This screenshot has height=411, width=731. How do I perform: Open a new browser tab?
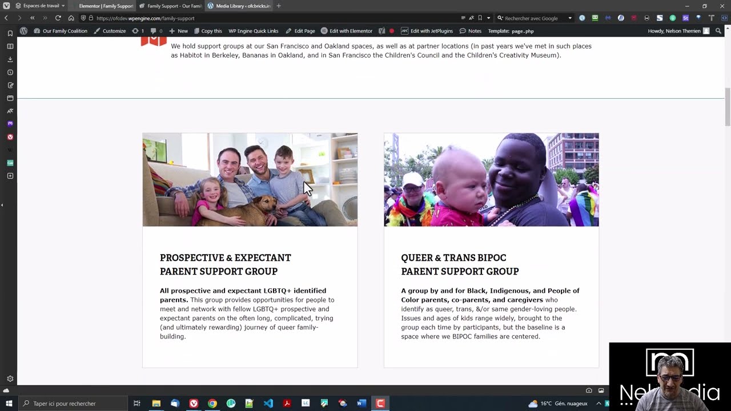pyautogui.click(x=279, y=6)
